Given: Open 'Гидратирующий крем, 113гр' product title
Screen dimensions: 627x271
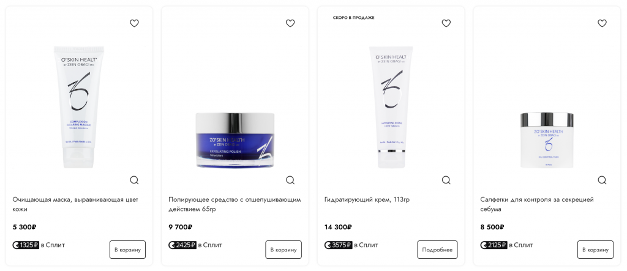Looking at the screenshot, I should [367, 199].
